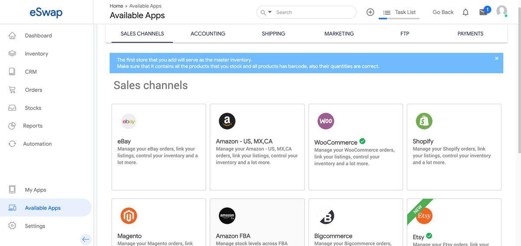Open Dashboard home icon in sidebar
Screen dimensions: 521x246
tap(12, 36)
